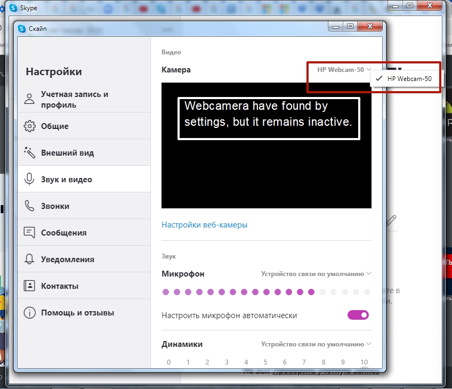Open Сообщения settings section

click(84, 232)
